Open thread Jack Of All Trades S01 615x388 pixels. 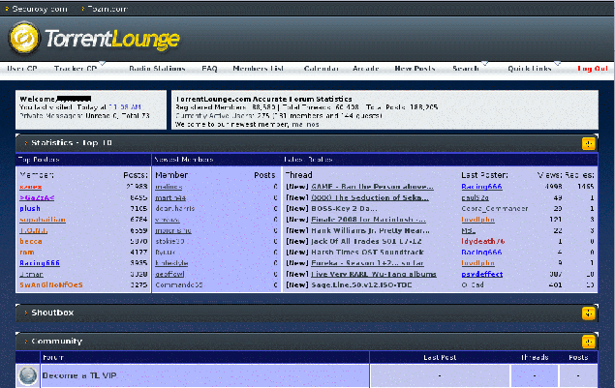366,242
